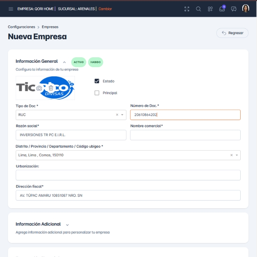
Task: Clear the RUC document type selection
Action: 117,115
